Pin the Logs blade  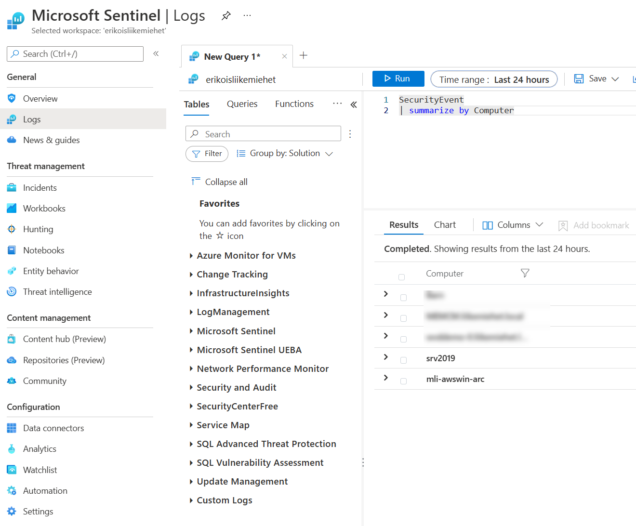(x=226, y=15)
